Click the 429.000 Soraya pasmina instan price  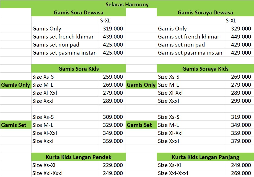[x=239, y=53]
